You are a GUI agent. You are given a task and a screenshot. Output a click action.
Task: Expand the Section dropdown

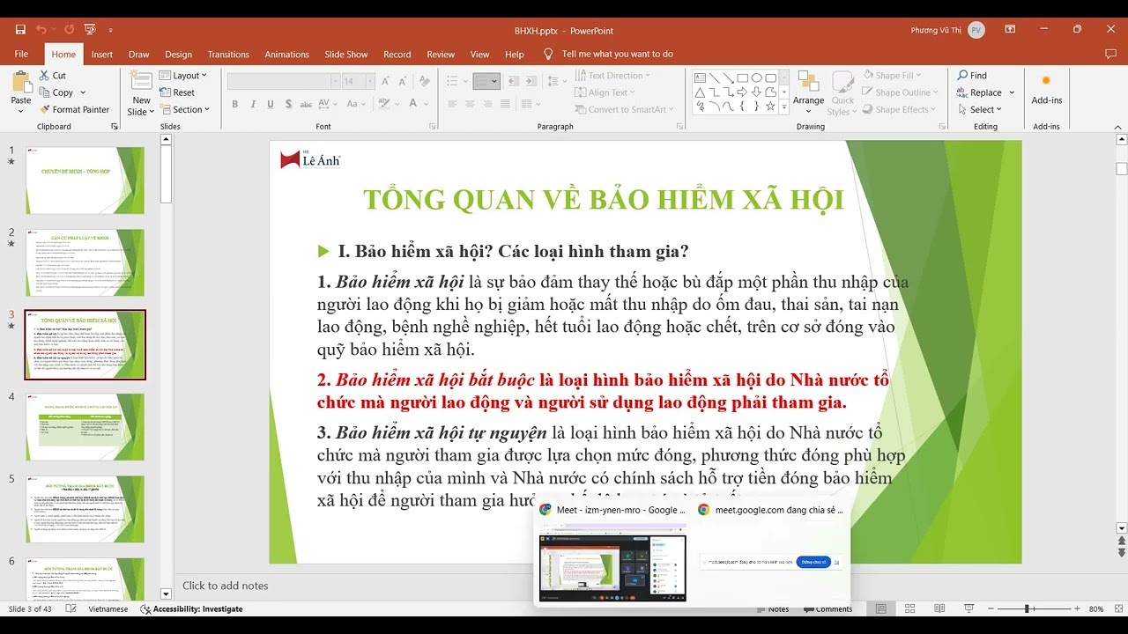[185, 109]
